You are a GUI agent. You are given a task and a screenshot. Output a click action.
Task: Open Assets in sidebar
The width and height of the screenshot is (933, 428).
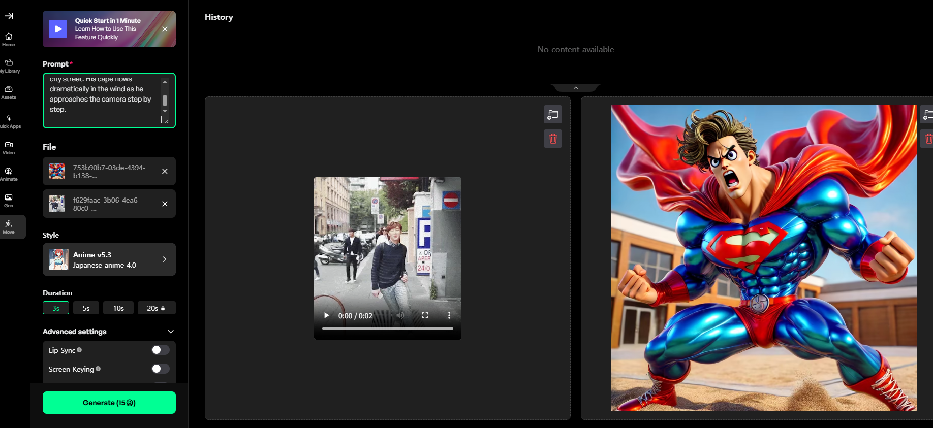point(9,92)
